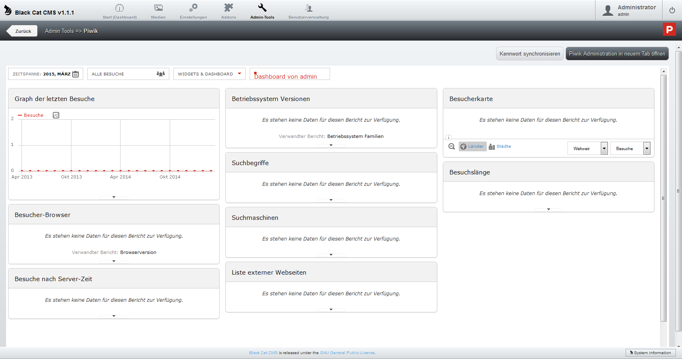The height and width of the screenshot is (359, 682).
Task: Click the System information button
Action: [650, 353]
